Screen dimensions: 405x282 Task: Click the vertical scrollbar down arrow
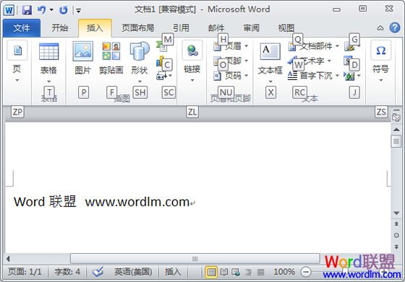tap(396, 213)
